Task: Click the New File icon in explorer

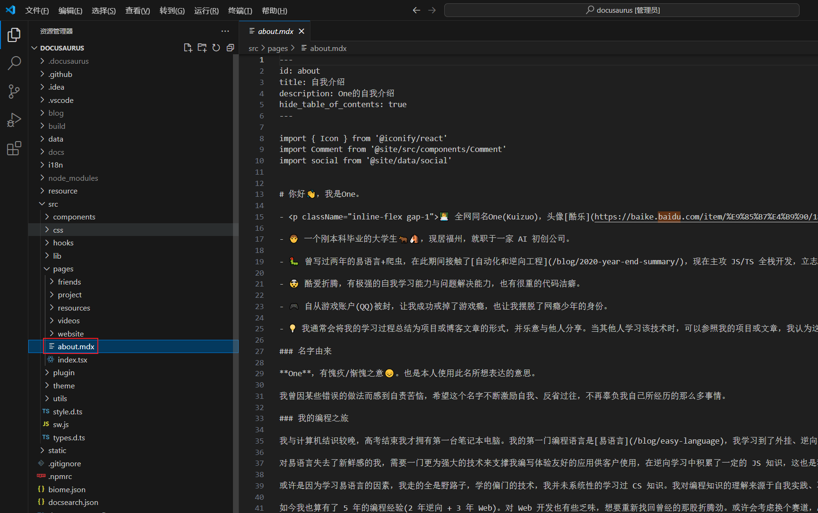Action: point(188,48)
